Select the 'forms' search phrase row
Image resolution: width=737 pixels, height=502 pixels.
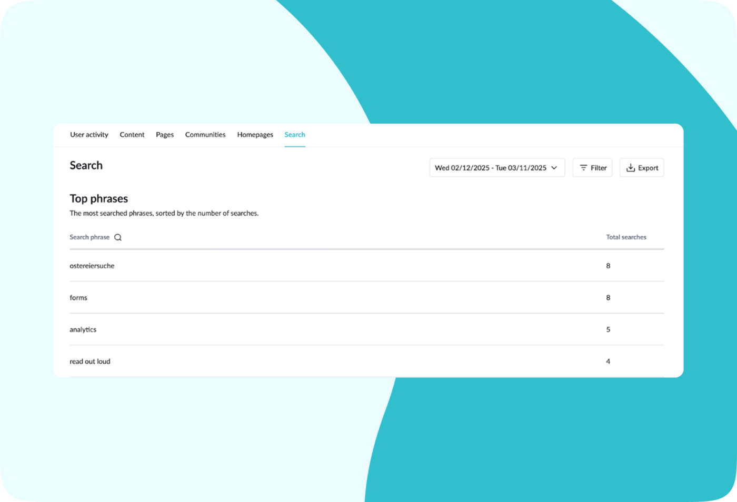click(366, 298)
